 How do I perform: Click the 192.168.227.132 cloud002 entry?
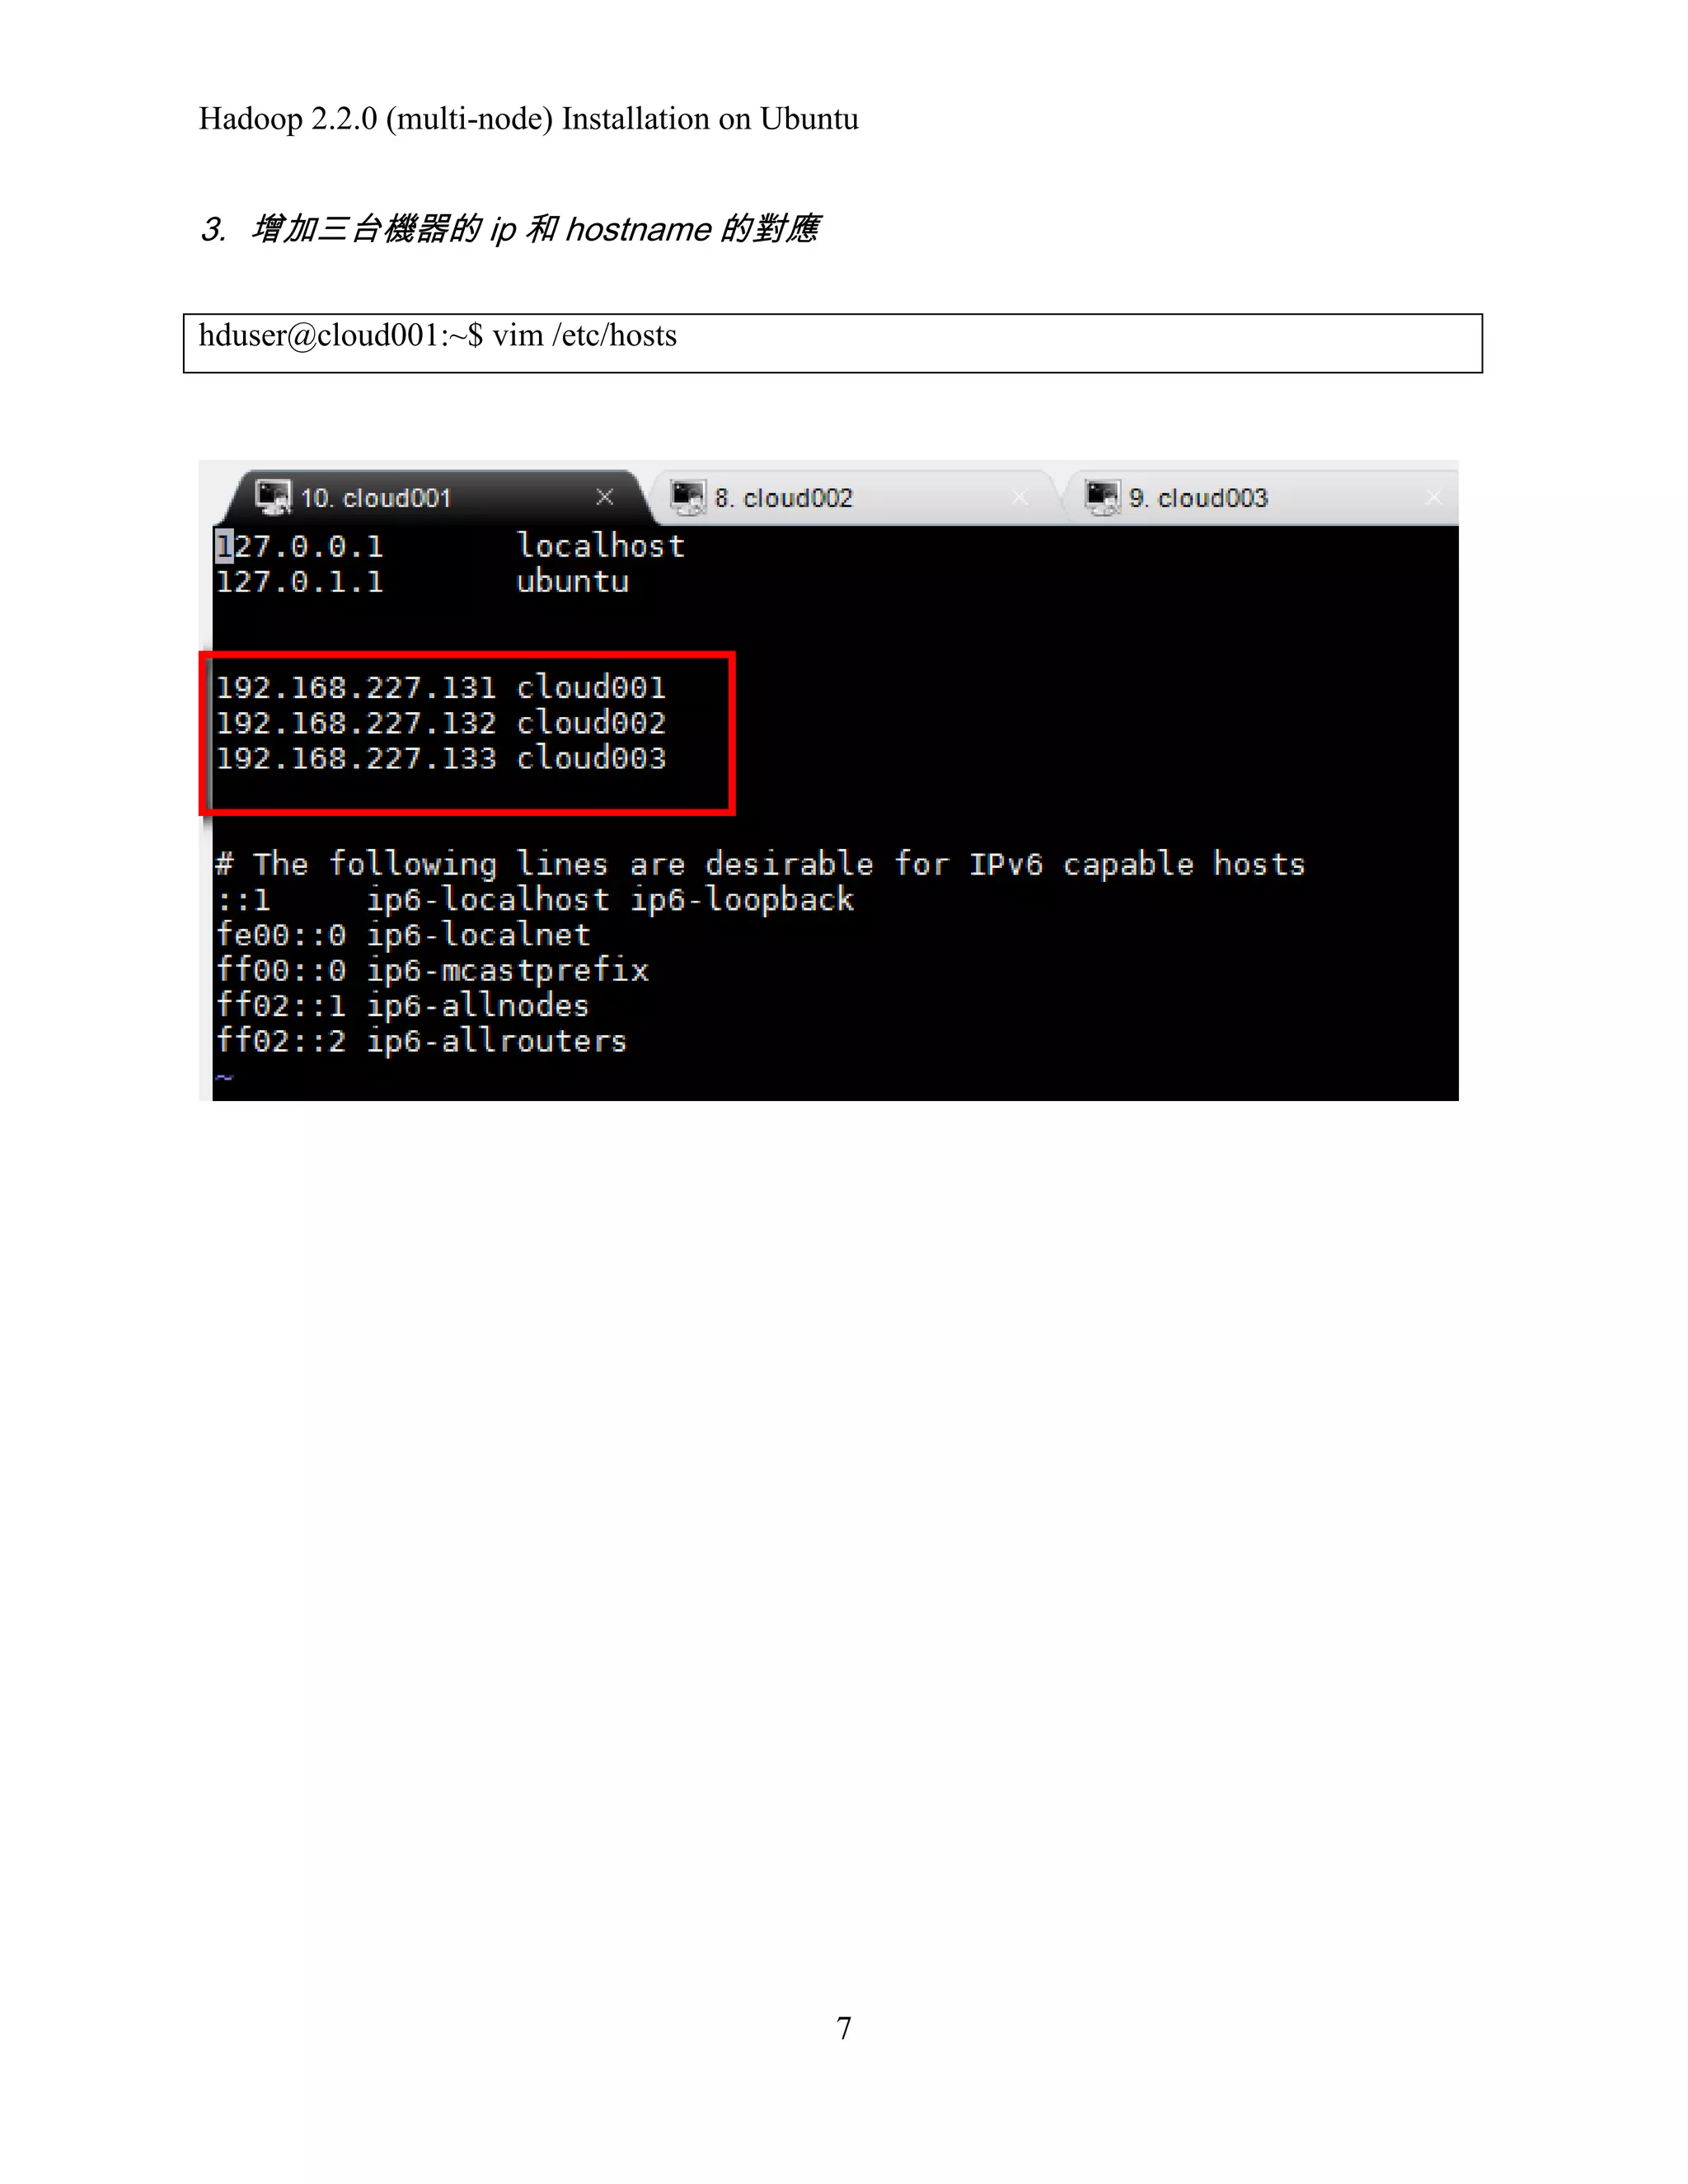point(441,723)
